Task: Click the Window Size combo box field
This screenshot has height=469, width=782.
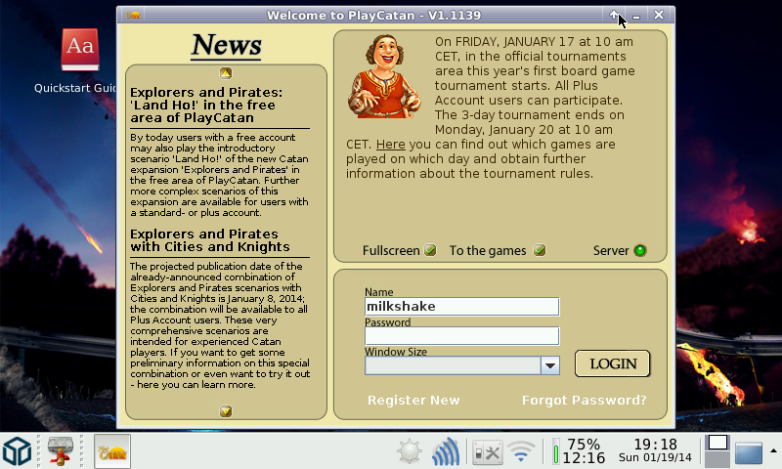Action: tap(453, 365)
